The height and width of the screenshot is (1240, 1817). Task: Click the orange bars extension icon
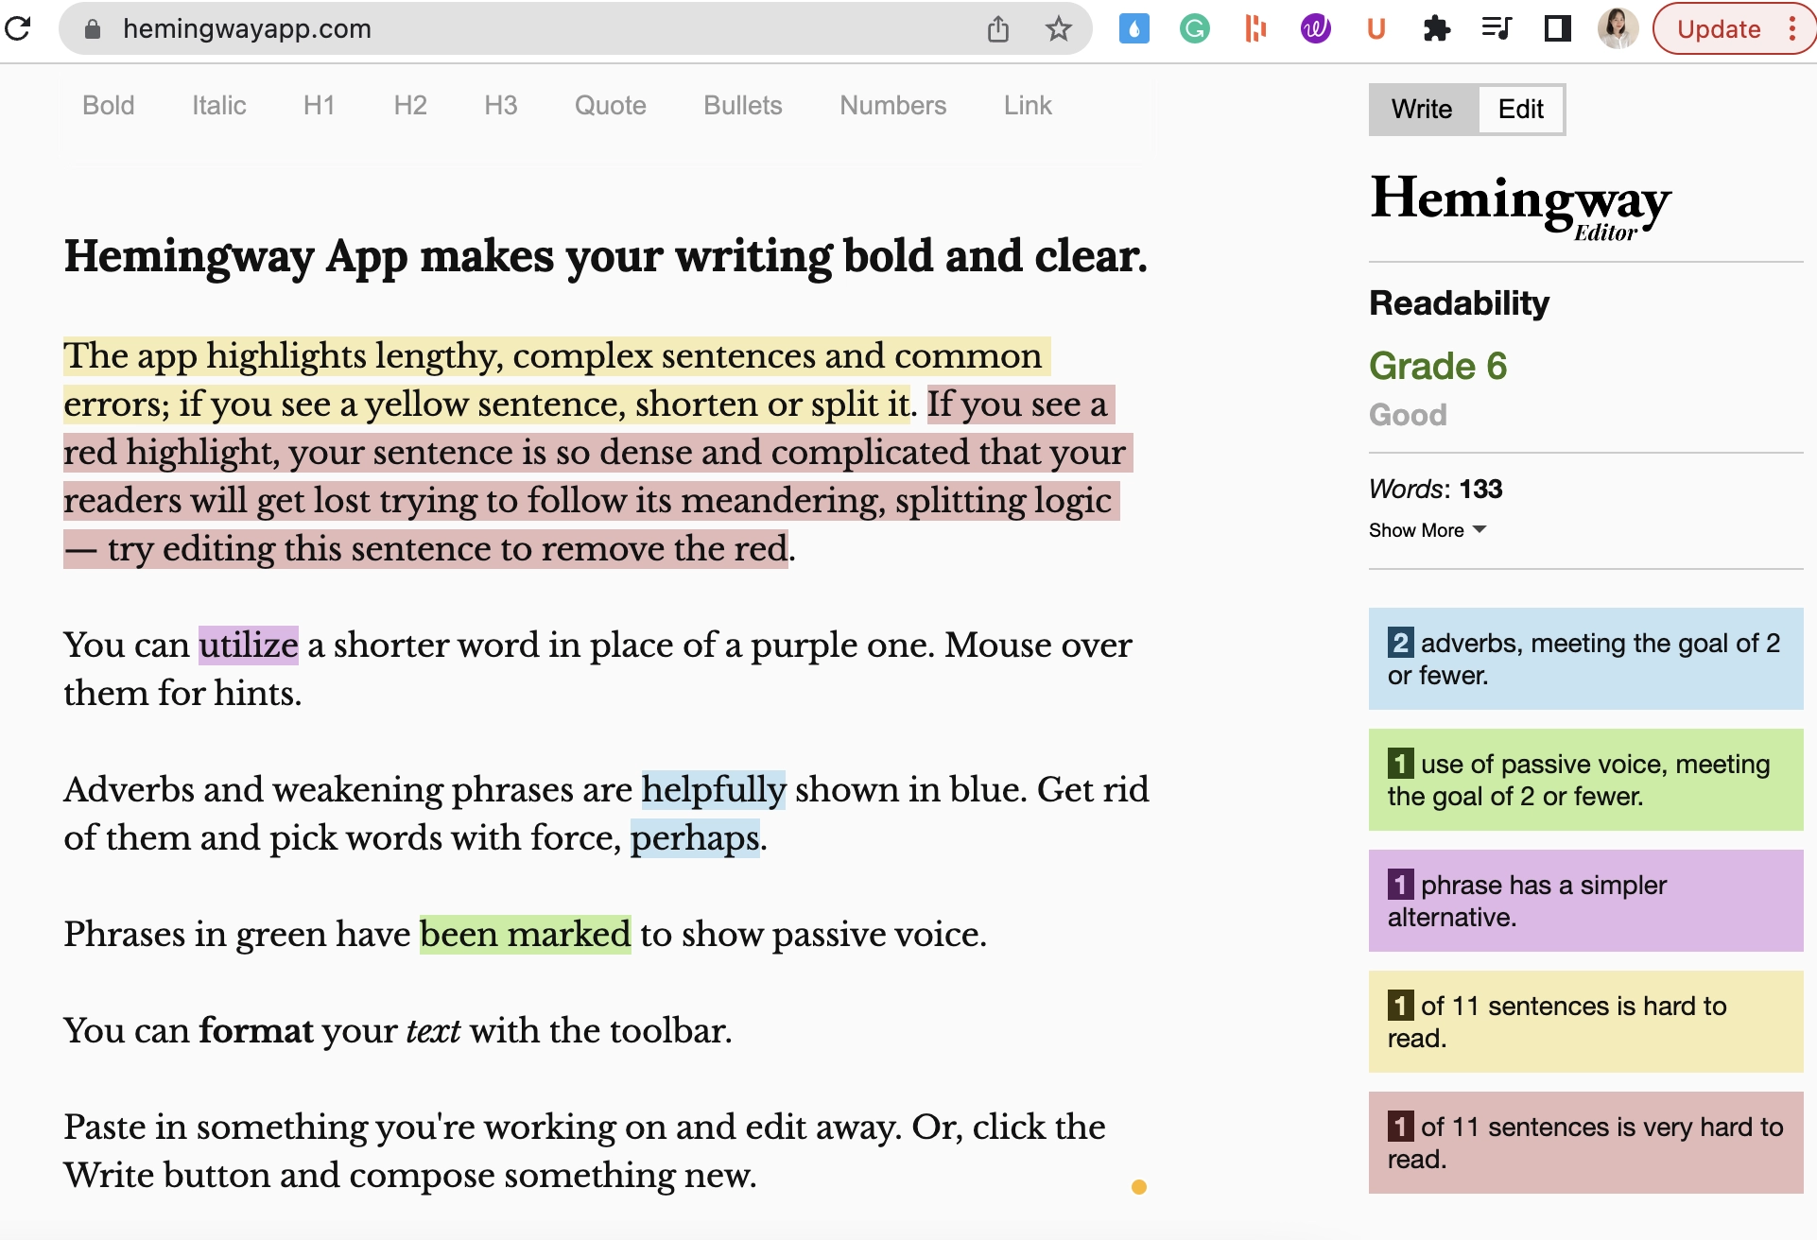pos(1255,29)
